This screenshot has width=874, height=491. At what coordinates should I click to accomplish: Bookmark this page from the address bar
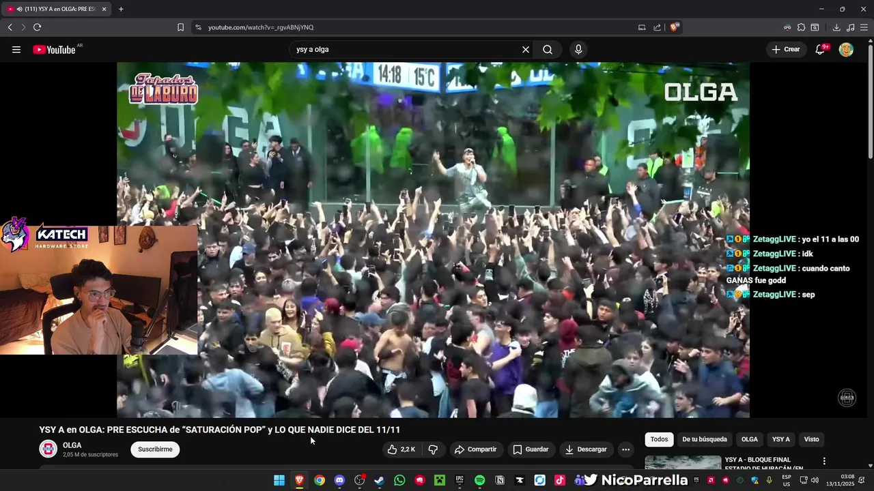click(180, 27)
